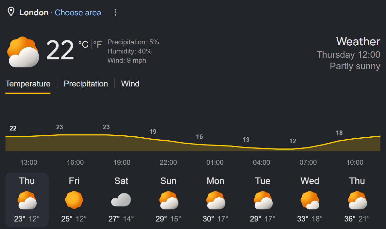This screenshot has height=229, width=386.
Task: Click the 22:00 hour label on the graph
Action: 168,162
